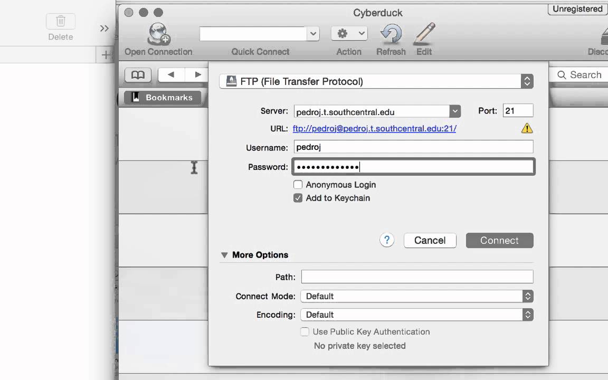
Task: Click the plus button in left window
Action: (x=105, y=55)
